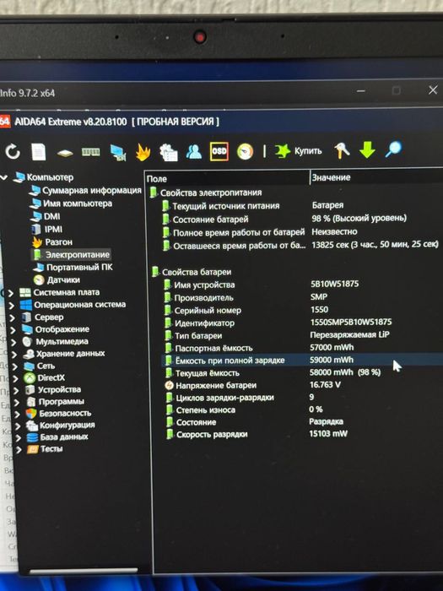Click the gears with notepad toolbar icon
The height and width of the screenshot is (591, 443).
168,152
